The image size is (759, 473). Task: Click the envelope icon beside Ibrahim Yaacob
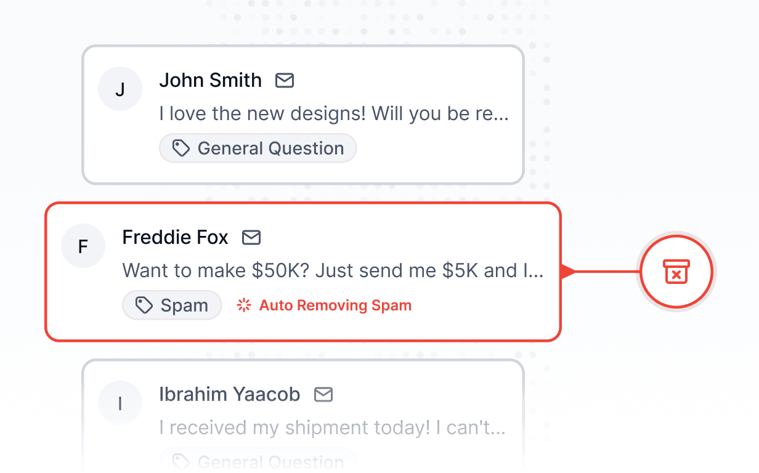coord(323,394)
